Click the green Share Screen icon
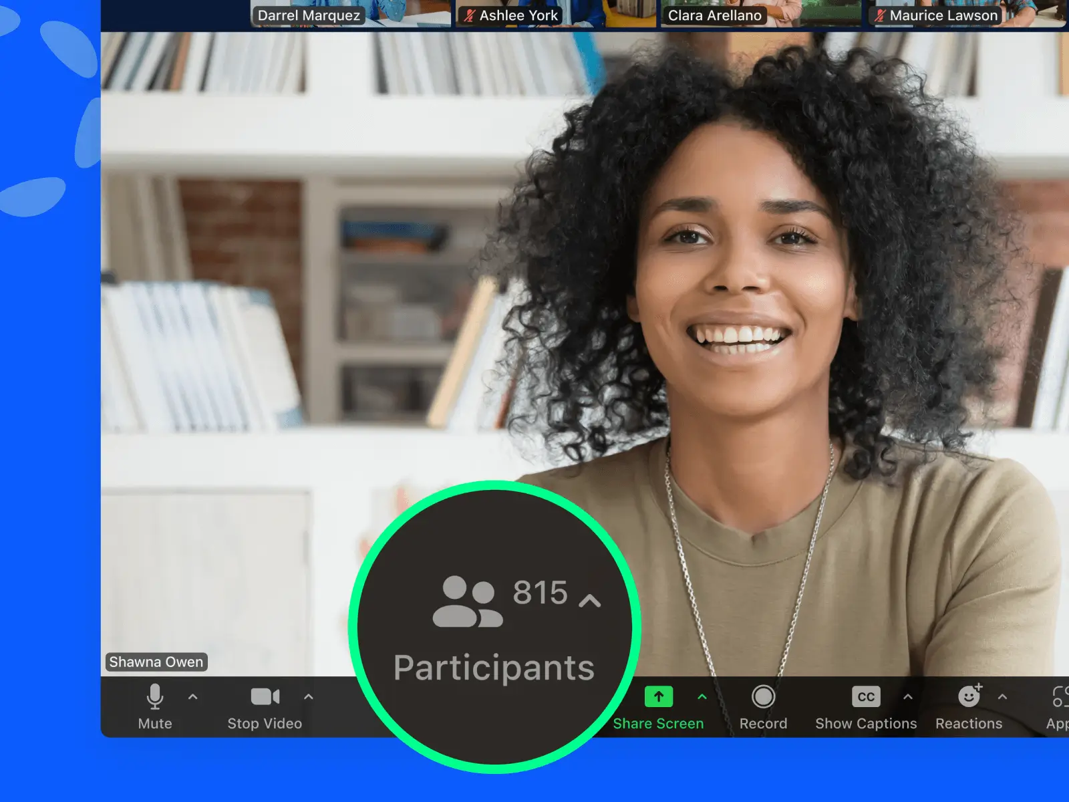Viewport: 1069px width, 802px height. [658, 696]
